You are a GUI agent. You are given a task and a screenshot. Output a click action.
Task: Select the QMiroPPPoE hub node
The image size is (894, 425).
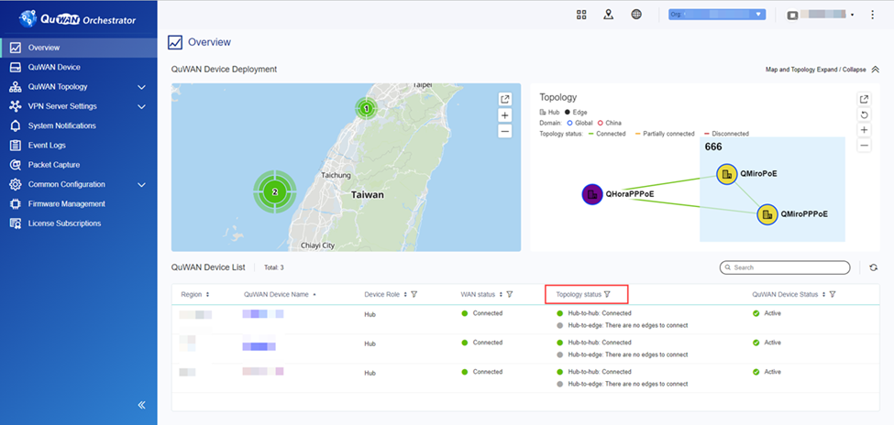[x=767, y=214]
